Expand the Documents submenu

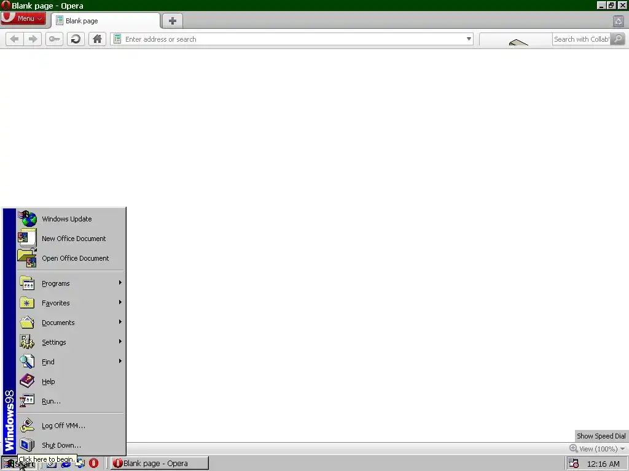point(71,323)
